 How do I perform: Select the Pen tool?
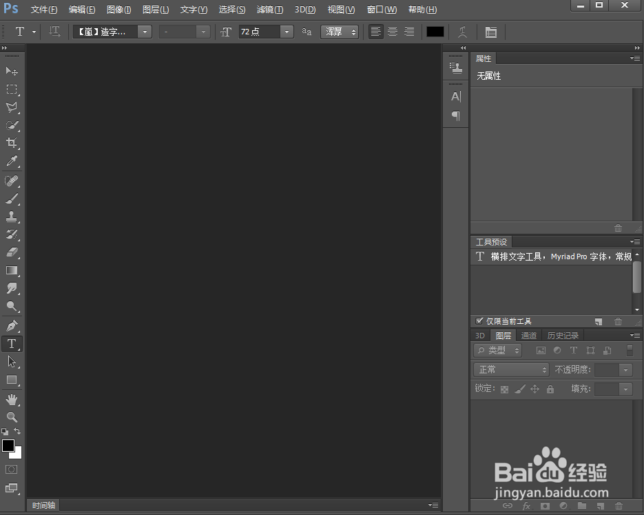[12, 326]
